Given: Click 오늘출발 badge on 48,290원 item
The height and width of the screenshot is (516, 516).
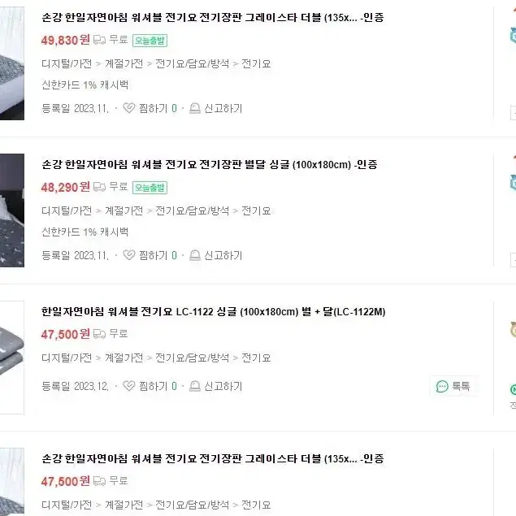Looking at the screenshot, I should tap(150, 188).
